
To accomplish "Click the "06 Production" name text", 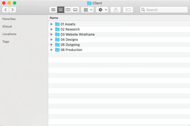I will [71, 50].
